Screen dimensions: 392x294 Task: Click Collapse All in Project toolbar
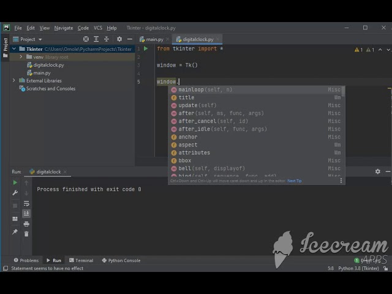click(x=107, y=39)
